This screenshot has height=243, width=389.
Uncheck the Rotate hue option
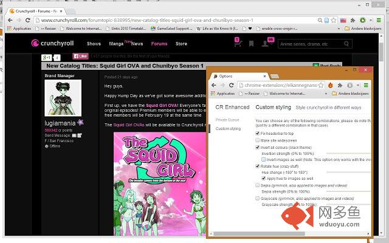point(258,165)
